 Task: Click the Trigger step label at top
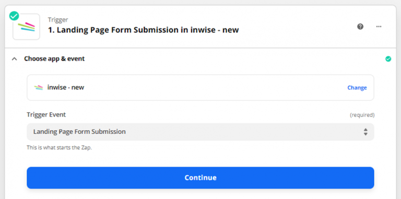point(58,20)
